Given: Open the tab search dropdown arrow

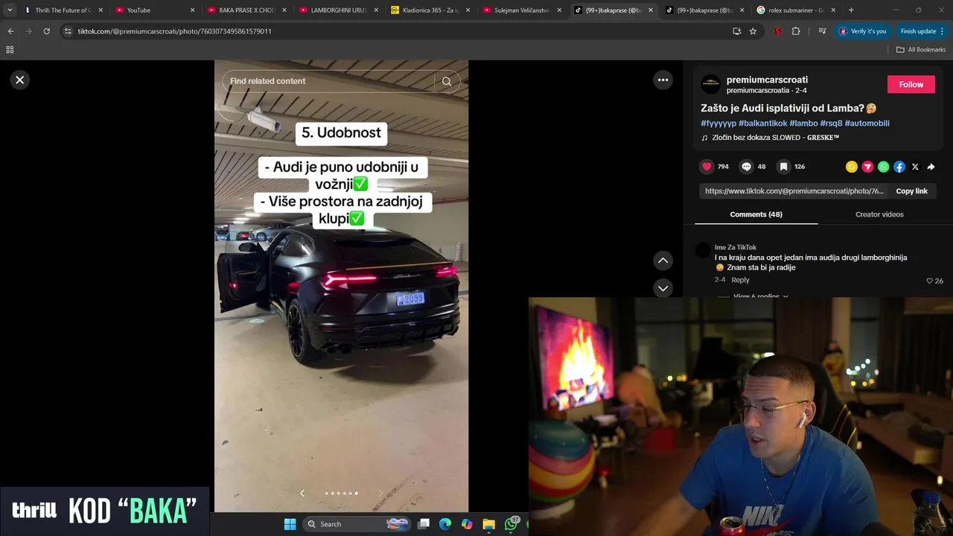Looking at the screenshot, I should click(x=10, y=10).
